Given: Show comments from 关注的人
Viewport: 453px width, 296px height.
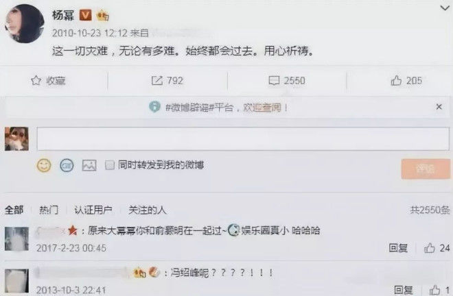Looking at the screenshot, I should click(148, 210).
